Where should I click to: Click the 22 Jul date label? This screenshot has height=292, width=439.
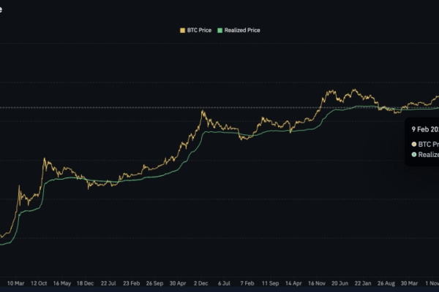(x=108, y=283)
